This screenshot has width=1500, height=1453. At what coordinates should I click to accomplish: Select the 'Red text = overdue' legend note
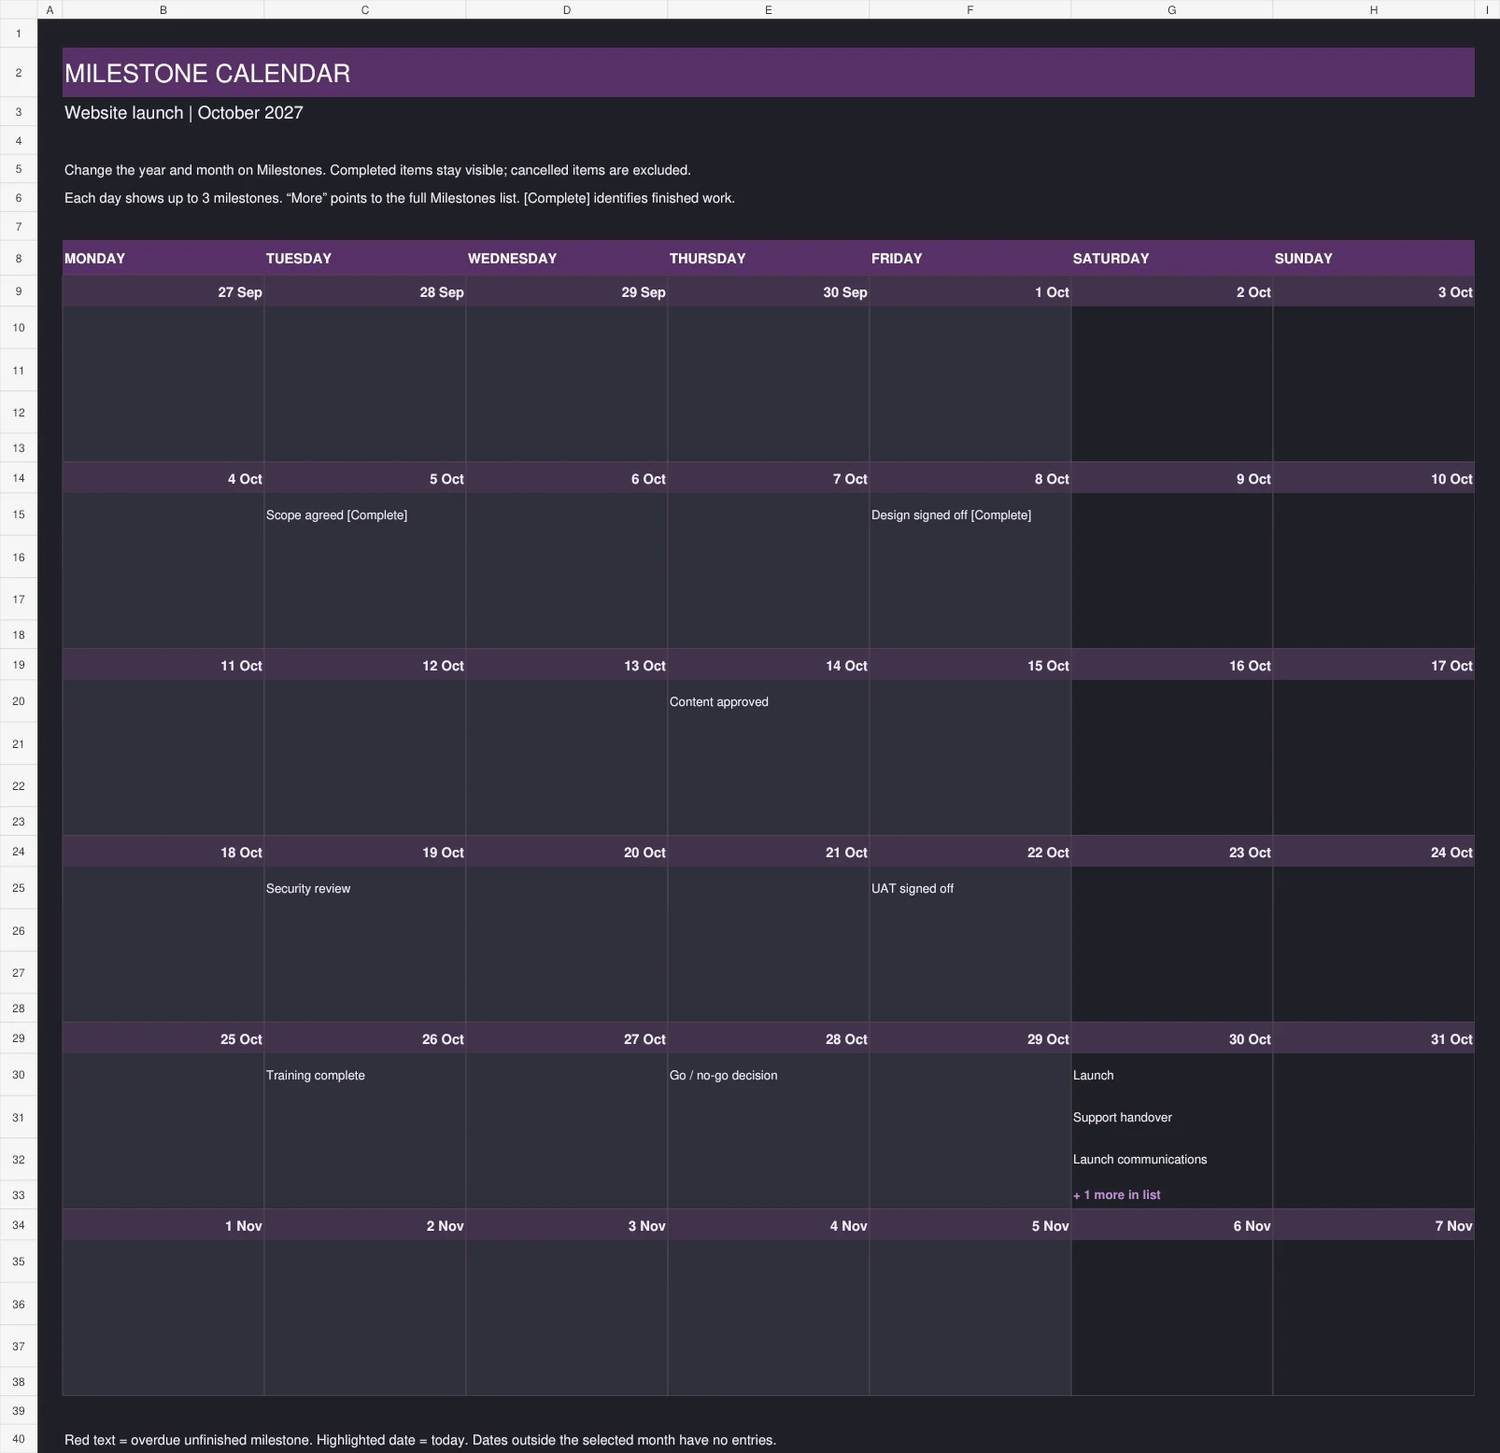point(420,1440)
